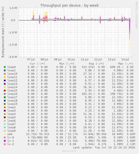Click the sda max value '16.04M/ 3.62M'
The height and width of the screenshot is (154, 139).
pos(123,134)
